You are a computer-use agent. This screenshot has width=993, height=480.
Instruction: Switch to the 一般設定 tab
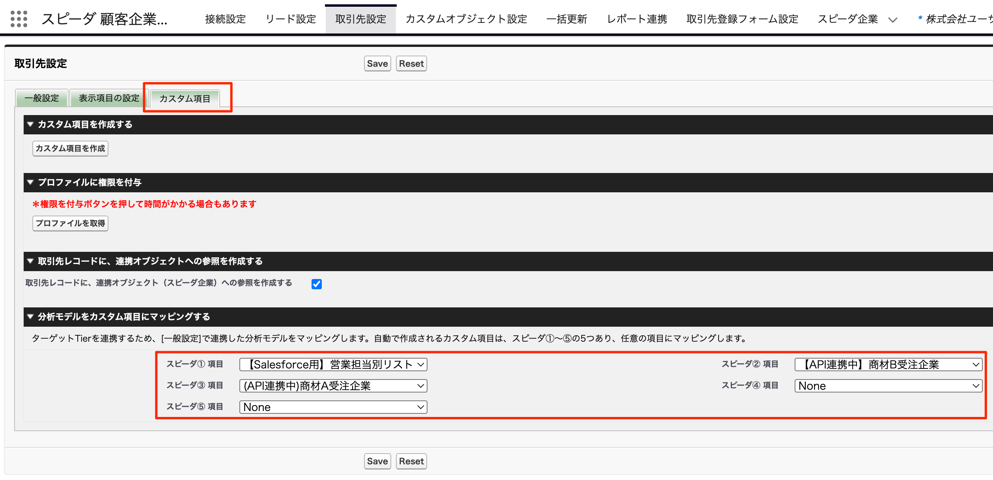[41, 98]
